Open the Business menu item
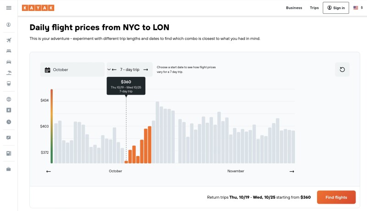The height and width of the screenshot is (211, 367). click(294, 8)
